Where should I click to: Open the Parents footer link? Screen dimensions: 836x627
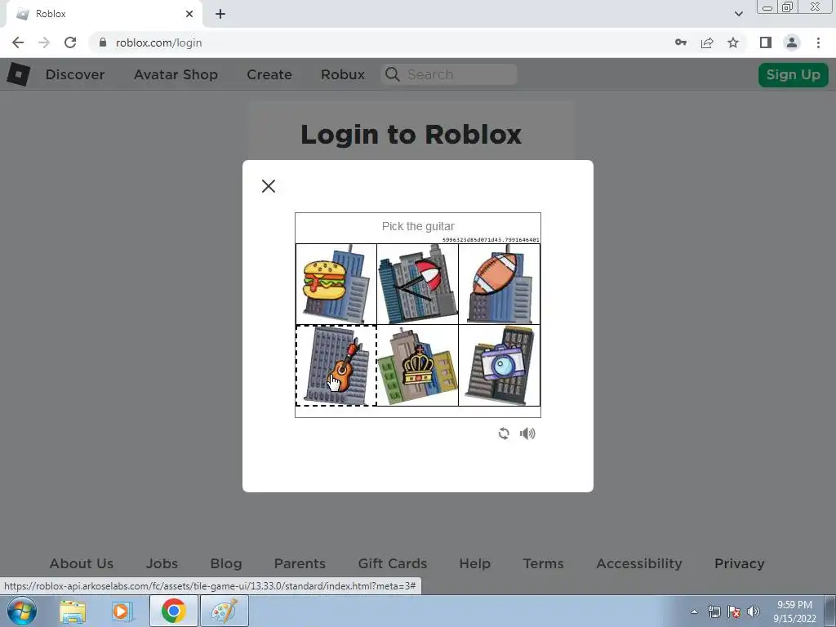click(x=300, y=563)
